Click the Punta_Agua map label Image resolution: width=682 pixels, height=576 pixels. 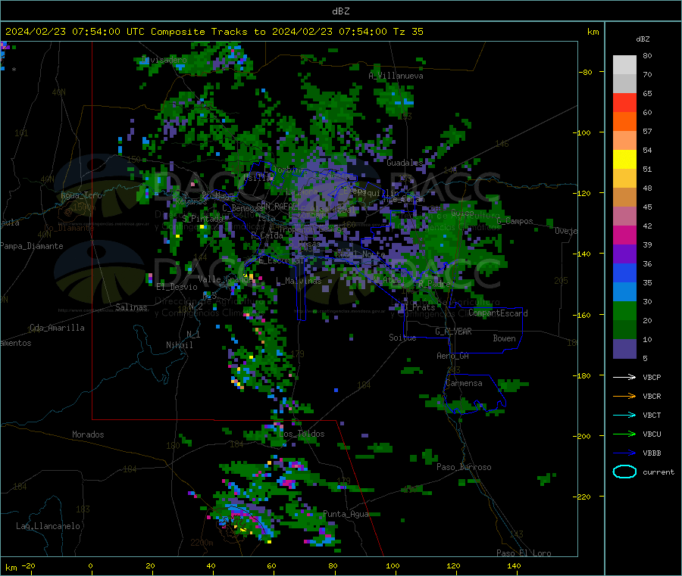346,514
